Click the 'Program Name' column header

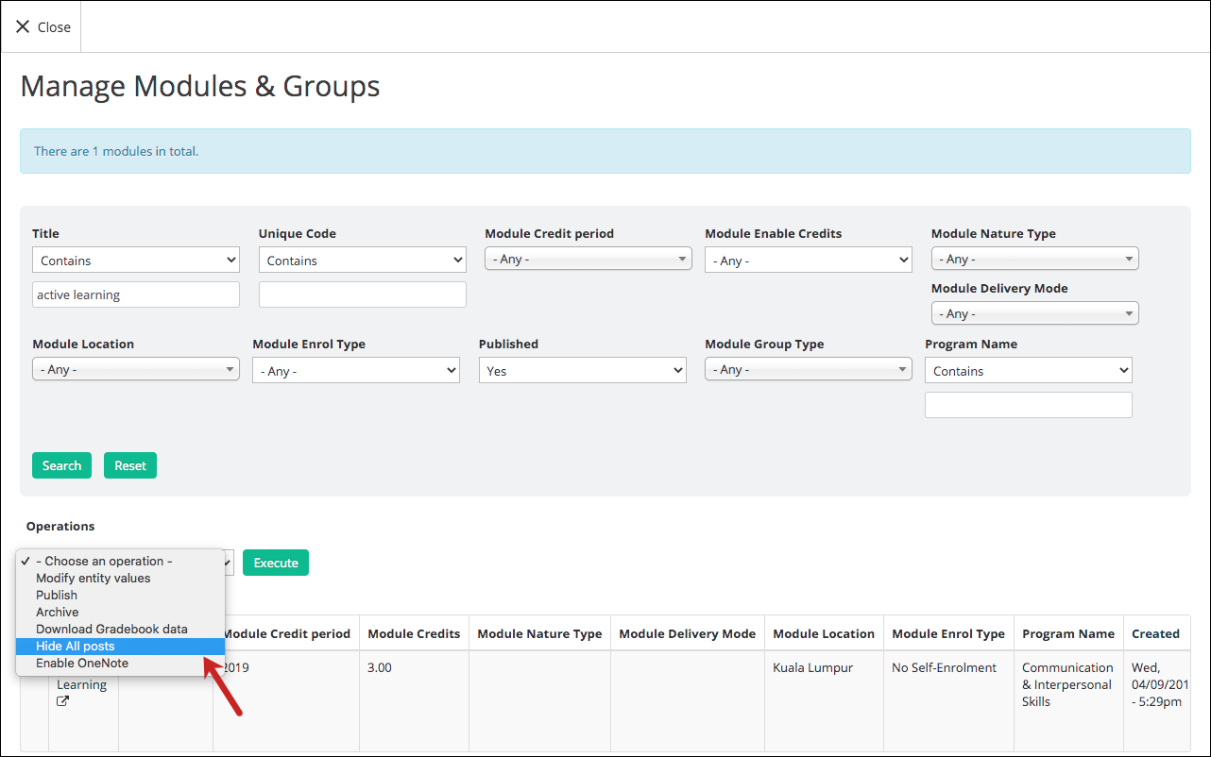pyautogui.click(x=1068, y=633)
